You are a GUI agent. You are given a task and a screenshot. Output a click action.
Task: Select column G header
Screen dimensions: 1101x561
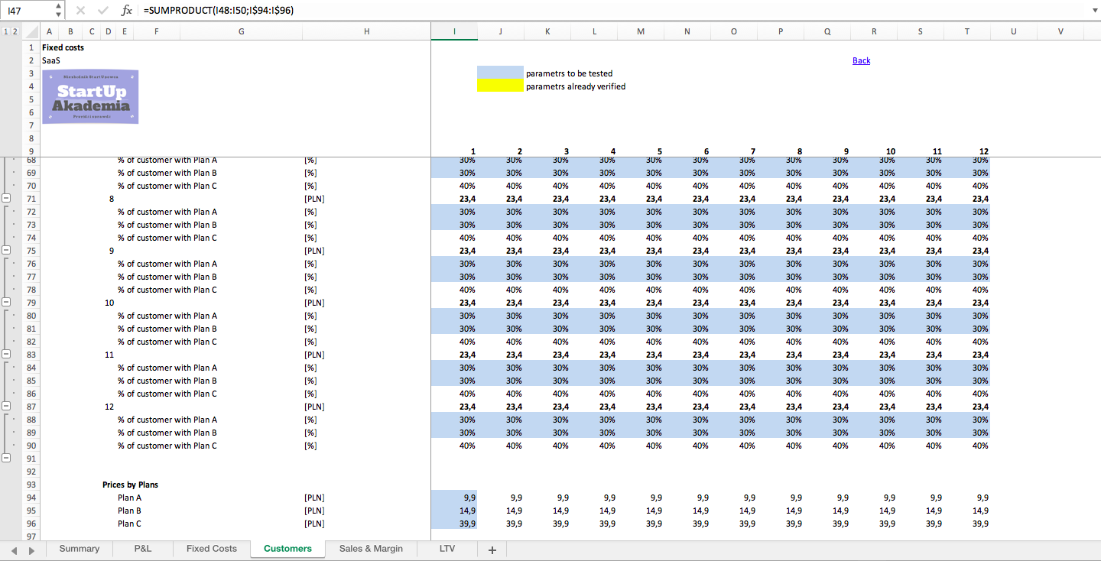242,31
